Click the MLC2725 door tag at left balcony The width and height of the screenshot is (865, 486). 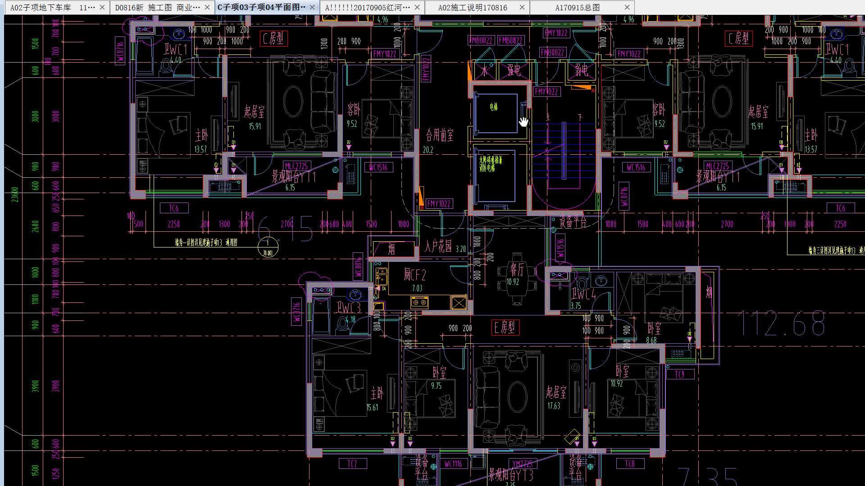296,166
